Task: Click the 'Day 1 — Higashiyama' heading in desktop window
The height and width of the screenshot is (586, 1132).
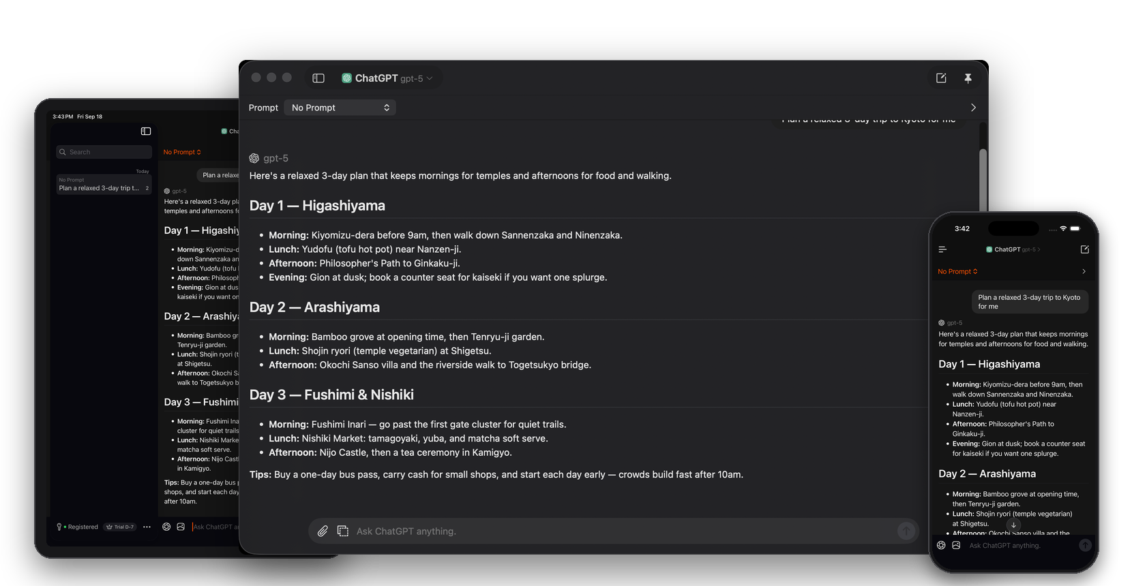Action: click(x=317, y=206)
